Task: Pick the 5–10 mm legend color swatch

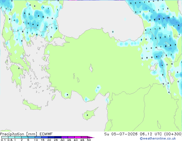Action: tap(31, 137)
